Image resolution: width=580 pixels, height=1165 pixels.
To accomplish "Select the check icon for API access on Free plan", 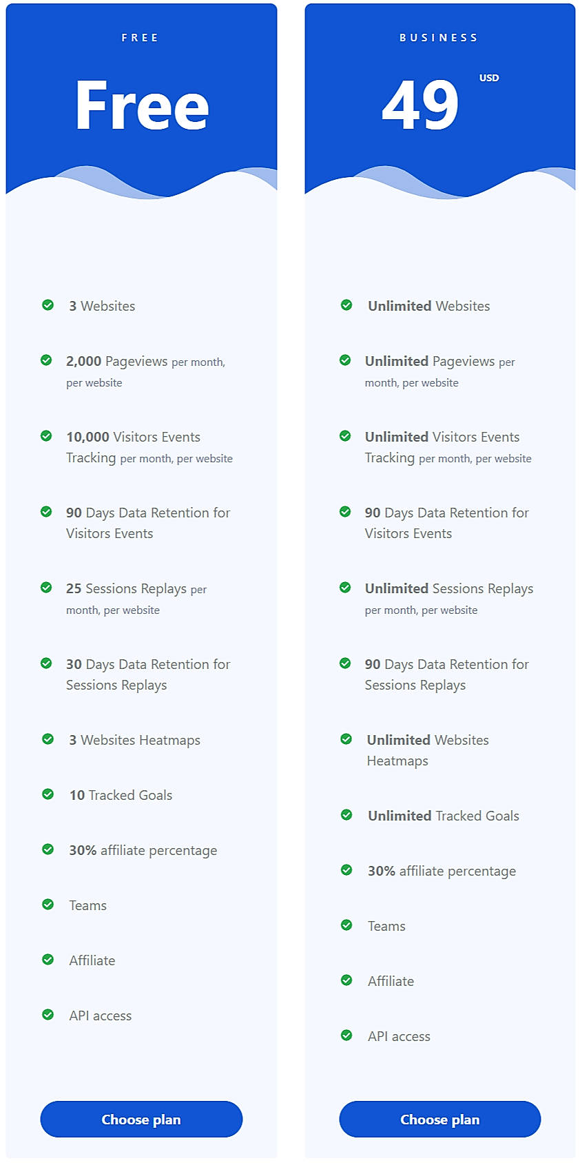I will [47, 1013].
